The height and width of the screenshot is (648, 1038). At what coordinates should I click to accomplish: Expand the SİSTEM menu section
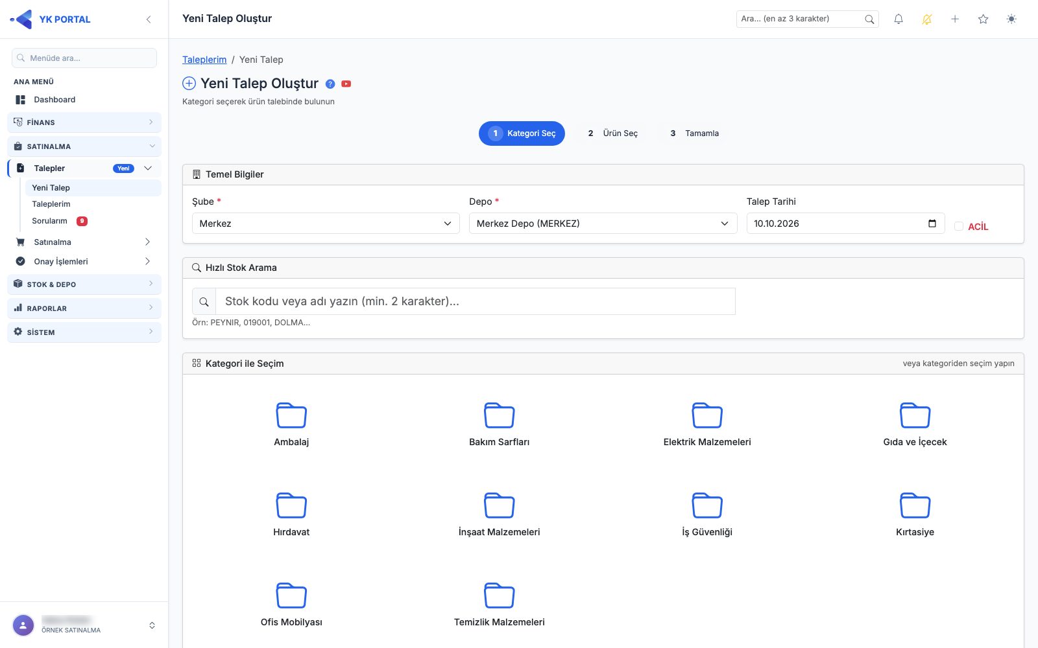[84, 332]
